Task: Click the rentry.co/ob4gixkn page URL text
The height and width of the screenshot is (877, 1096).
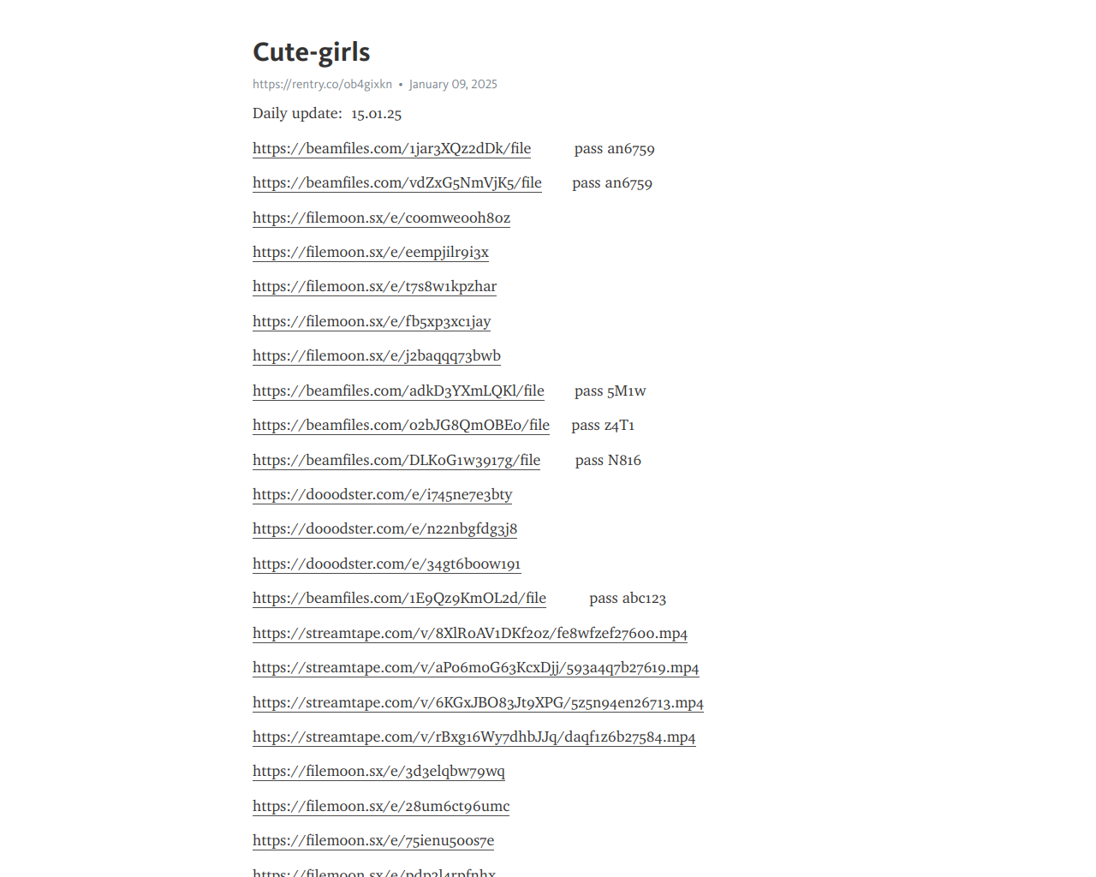Action: click(x=322, y=84)
